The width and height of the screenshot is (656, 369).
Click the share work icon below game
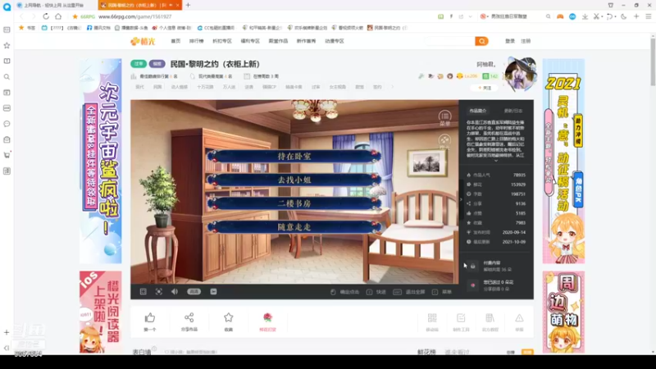(x=189, y=317)
